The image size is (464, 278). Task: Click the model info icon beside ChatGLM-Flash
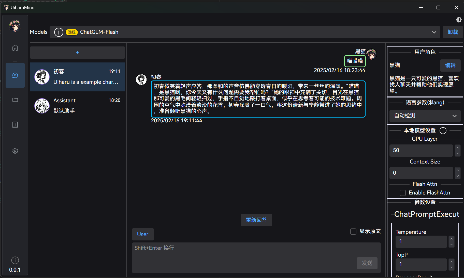59,32
